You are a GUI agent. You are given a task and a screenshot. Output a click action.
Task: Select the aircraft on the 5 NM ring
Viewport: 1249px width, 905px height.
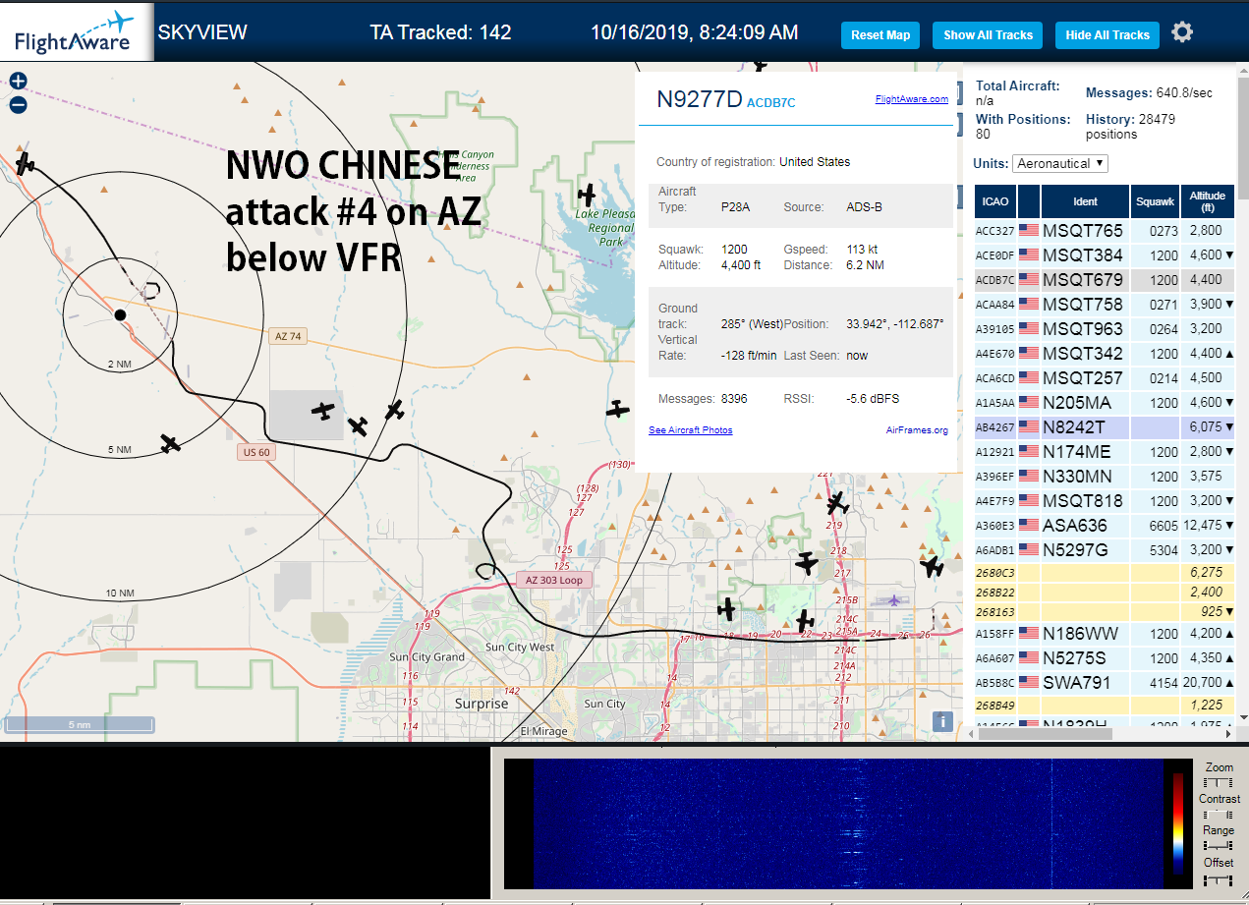(x=170, y=443)
